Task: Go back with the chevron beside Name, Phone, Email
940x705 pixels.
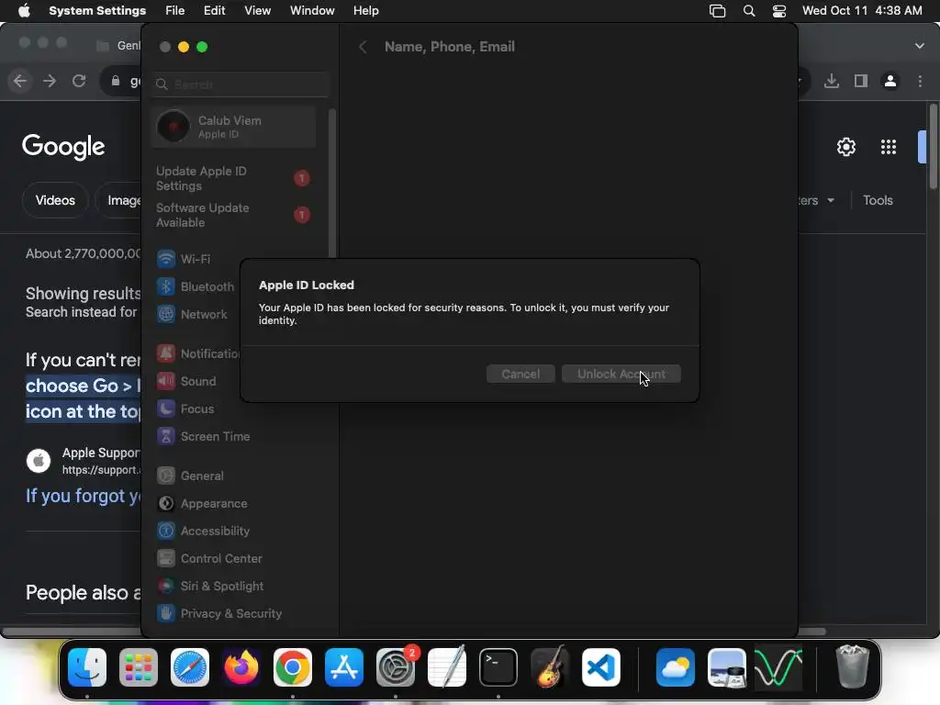Action: 363,47
